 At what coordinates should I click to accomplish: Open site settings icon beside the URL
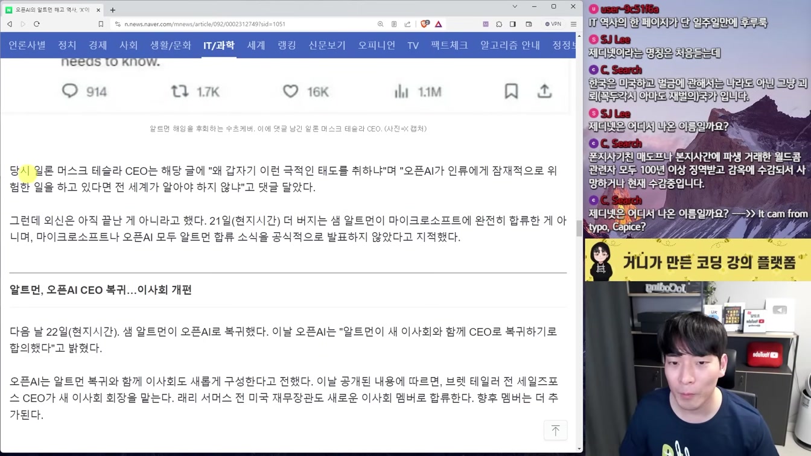pos(118,24)
